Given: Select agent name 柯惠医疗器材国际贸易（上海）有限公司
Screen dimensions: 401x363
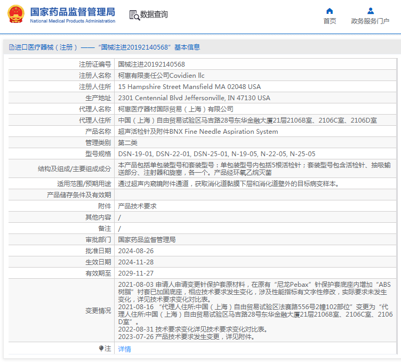Looking at the screenshot, I should point(175,109).
